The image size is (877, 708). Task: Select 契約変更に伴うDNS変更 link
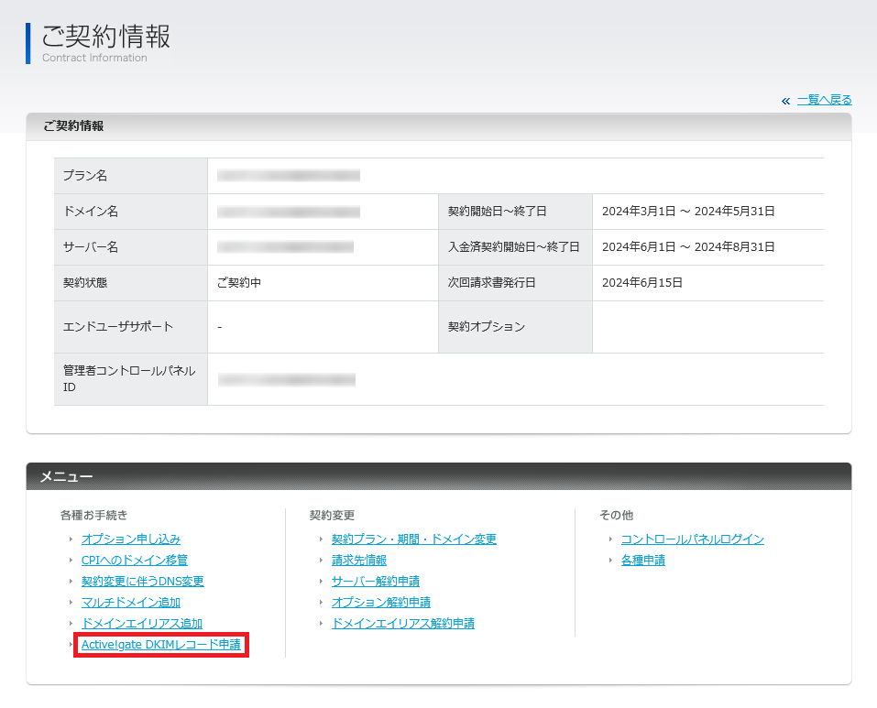[x=142, y=582]
